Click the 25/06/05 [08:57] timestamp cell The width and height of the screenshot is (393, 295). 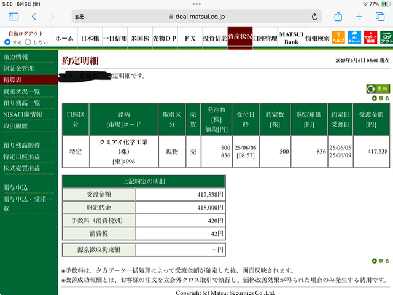(246, 152)
